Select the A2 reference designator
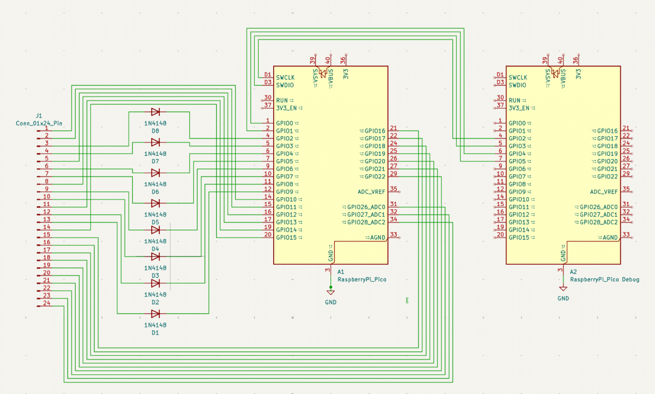The height and width of the screenshot is (394, 655). point(573,272)
